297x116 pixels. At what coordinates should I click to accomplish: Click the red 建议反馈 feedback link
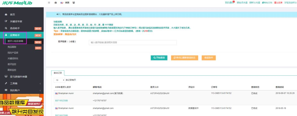tap(278, 3)
